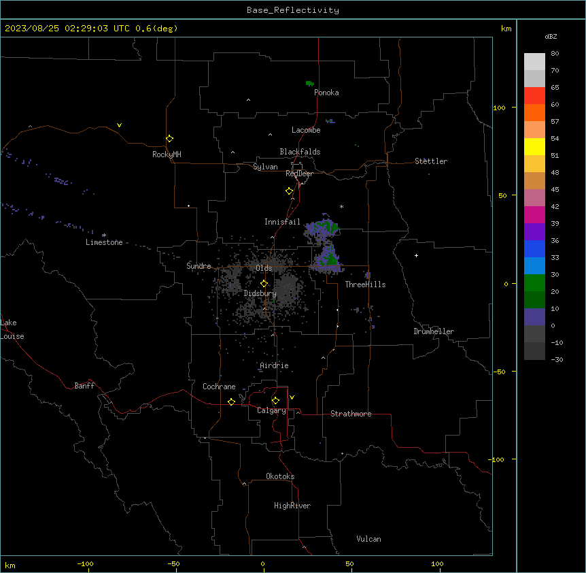Pick the magenta 39-42 dBZ swatch
586x573 pixels.
tap(534, 214)
